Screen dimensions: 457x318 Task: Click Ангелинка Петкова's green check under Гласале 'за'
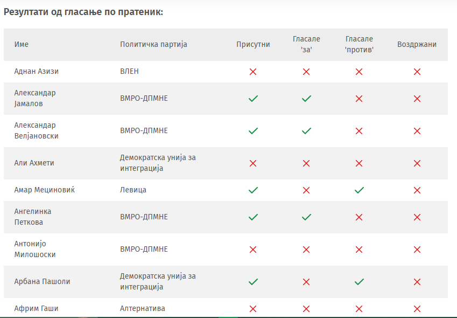[x=306, y=217]
